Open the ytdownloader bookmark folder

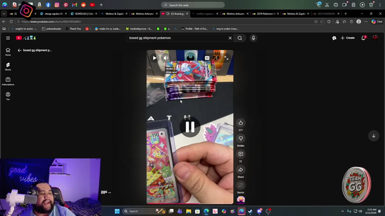click(51, 29)
